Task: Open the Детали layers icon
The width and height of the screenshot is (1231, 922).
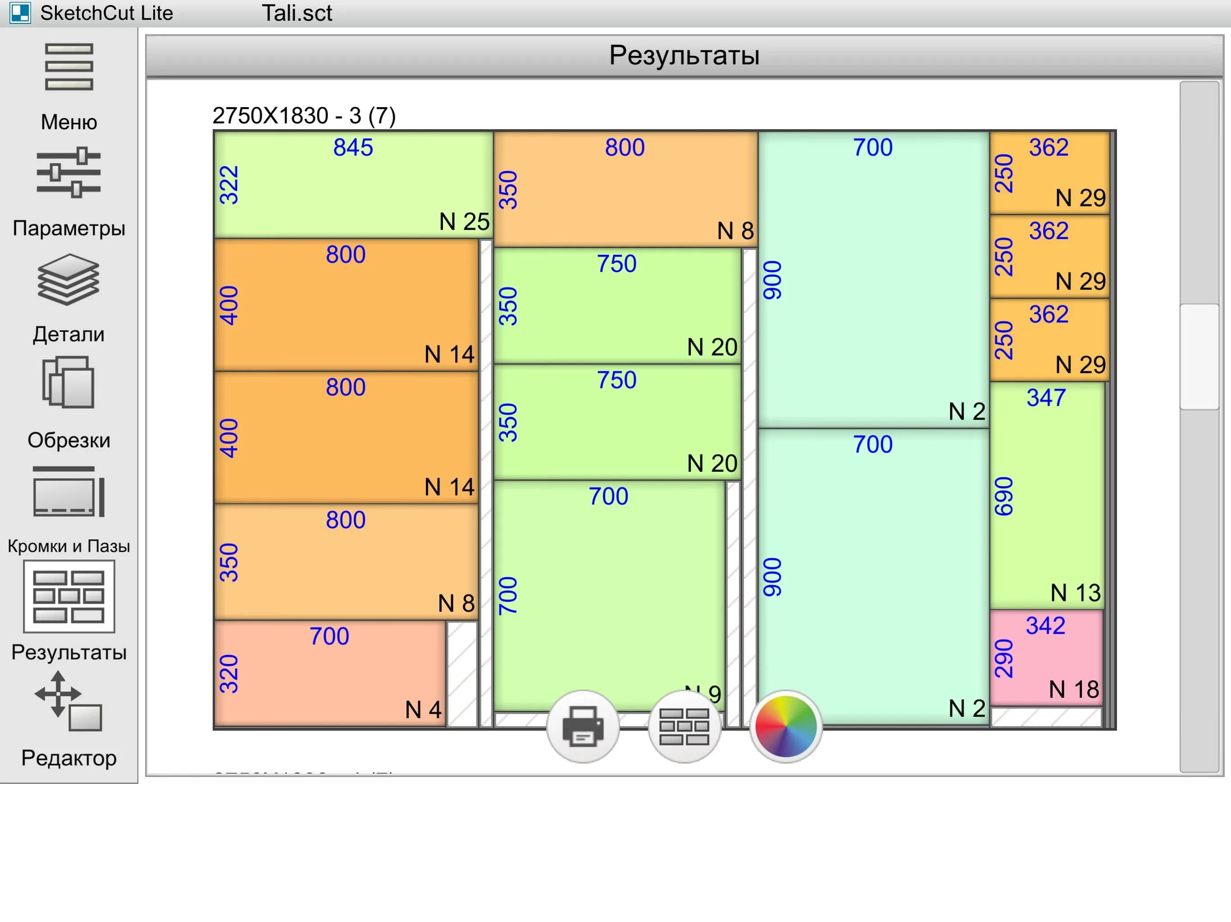Action: click(x=68, y=280)
